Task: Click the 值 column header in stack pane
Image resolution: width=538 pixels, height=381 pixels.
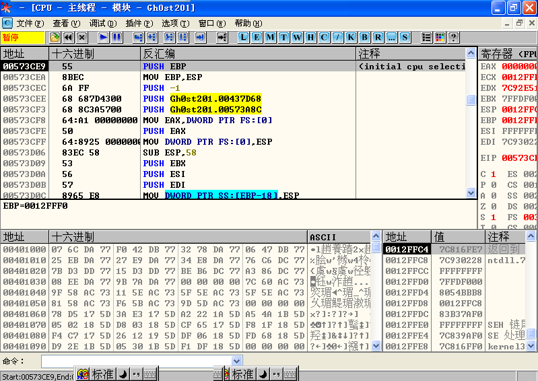Action: 458,237
